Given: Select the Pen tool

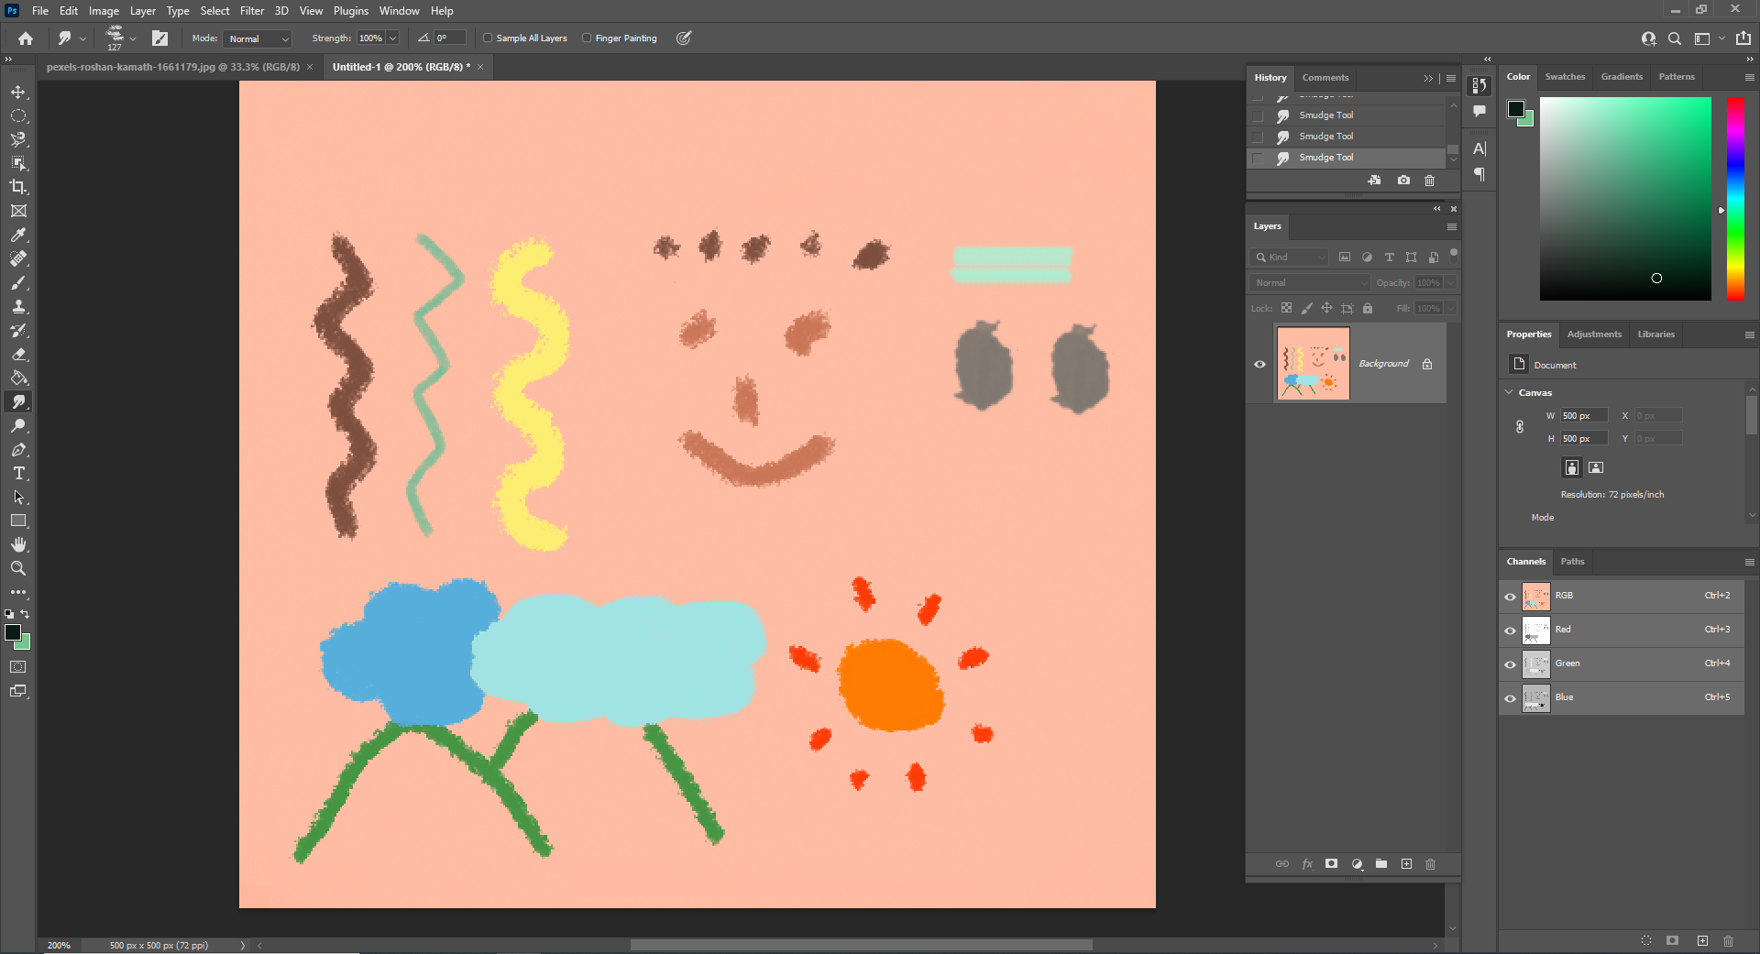Looking at the screenshot, I should (18, 449).
